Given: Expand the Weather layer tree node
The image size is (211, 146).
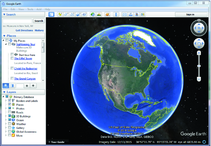Looking at the screenshot, I should [6, 124].
